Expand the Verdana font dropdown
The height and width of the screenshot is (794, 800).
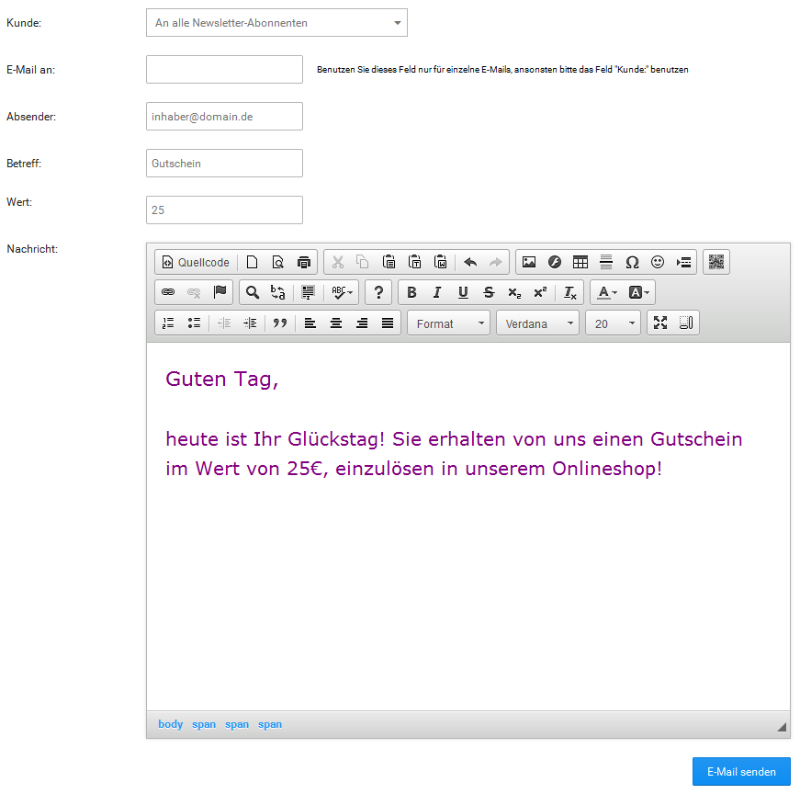pyautogui.click(x=538, y=323)
